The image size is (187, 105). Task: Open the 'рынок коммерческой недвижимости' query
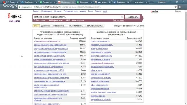[x=50, y=60]
